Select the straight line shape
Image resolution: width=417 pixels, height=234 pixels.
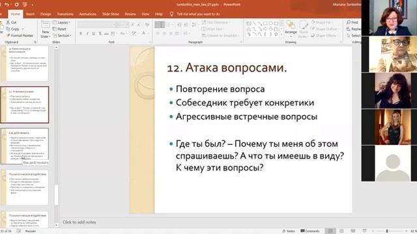point(254,23)
